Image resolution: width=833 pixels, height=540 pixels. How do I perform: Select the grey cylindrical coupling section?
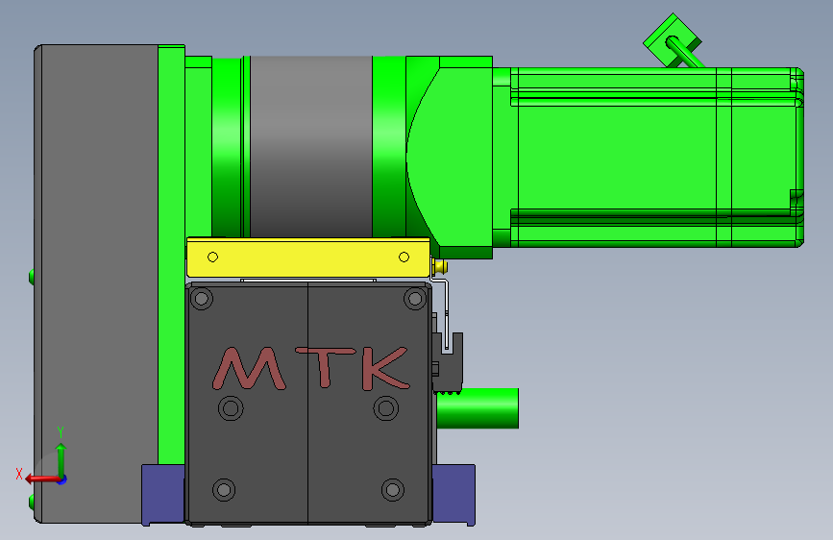tap(310, 146)
